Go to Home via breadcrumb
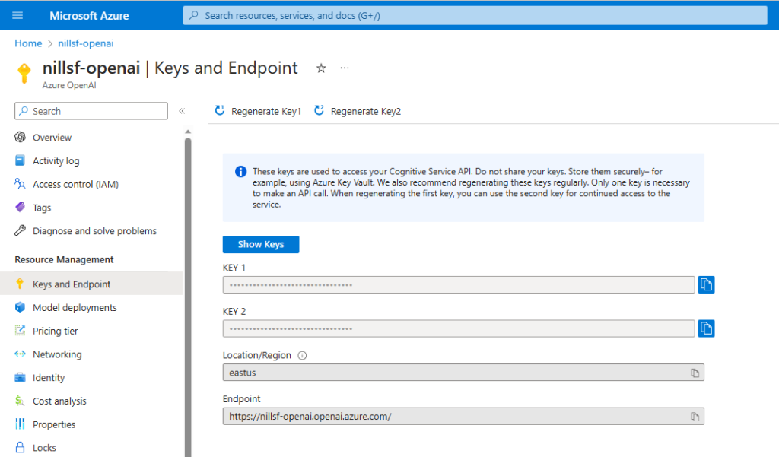 click(28, 43)
